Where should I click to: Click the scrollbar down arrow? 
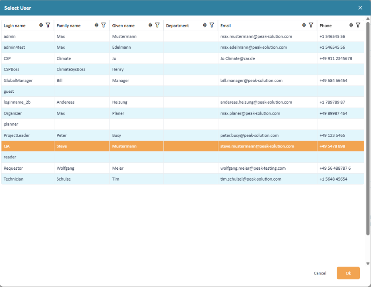368,264
